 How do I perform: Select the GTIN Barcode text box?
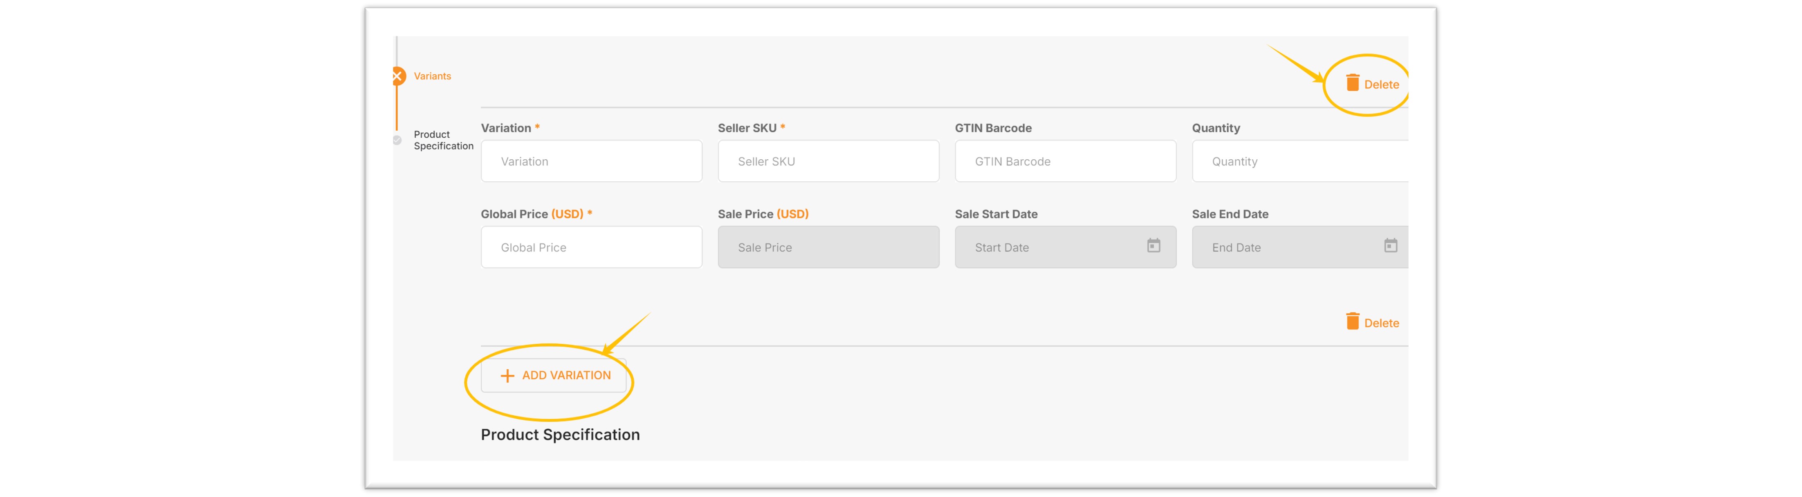point(1065,161)
